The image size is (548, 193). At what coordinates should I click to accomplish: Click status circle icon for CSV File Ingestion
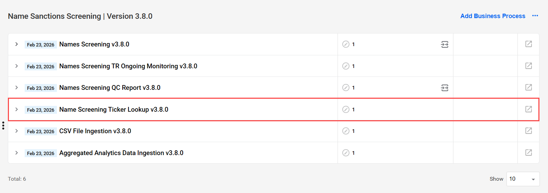[x=346, y=131]
